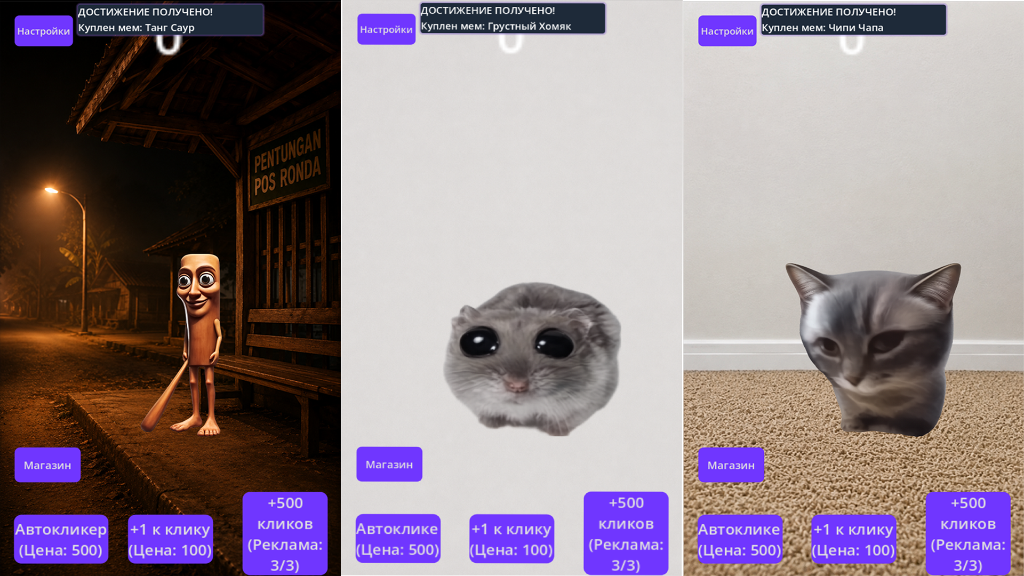The width and height of the screenshot is (1024, 576).
Task: Buy Автокликер on the Чипи Чапа screen
Action: 740,539
